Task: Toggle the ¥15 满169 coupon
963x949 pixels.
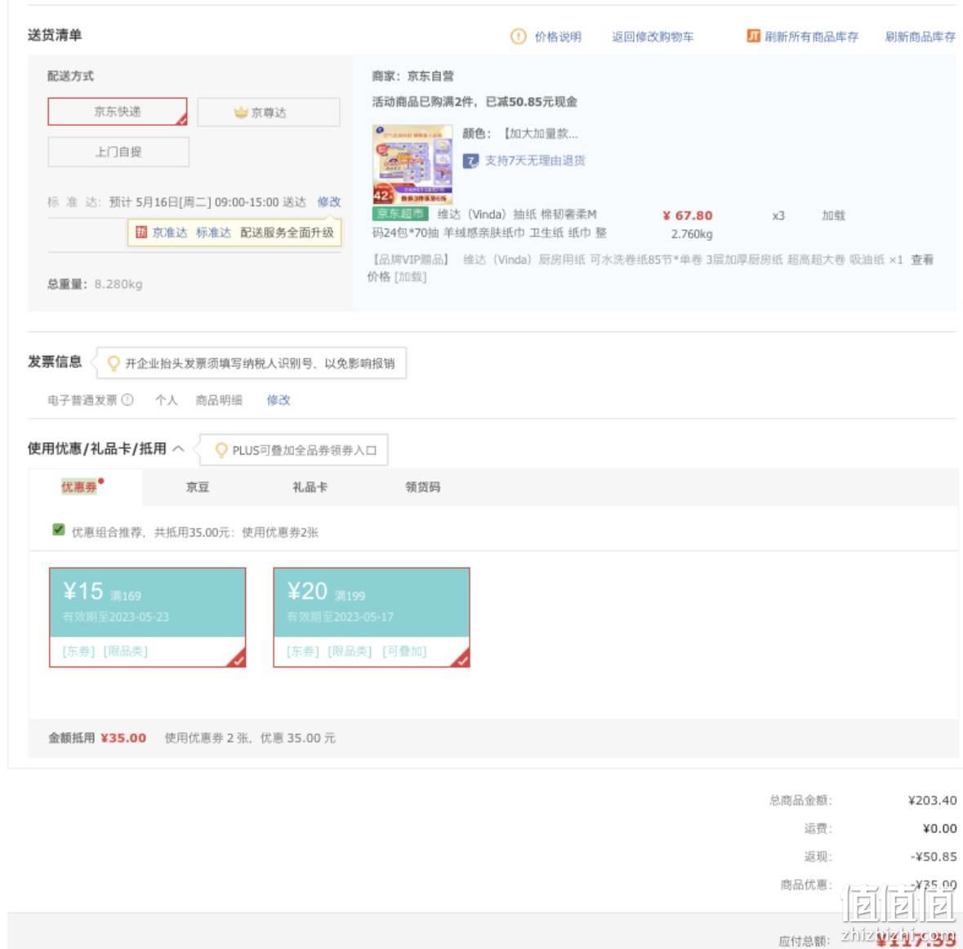Action: 147,617
